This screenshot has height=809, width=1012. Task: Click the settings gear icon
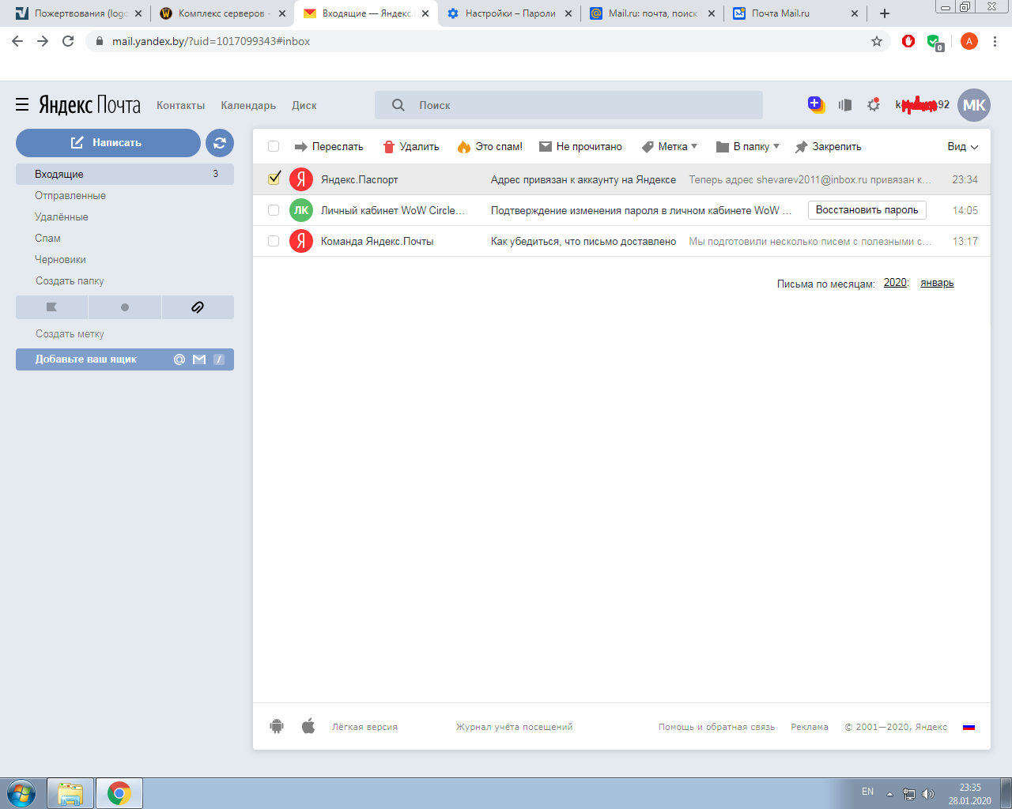pyautogui.click(x=874, y=105)
